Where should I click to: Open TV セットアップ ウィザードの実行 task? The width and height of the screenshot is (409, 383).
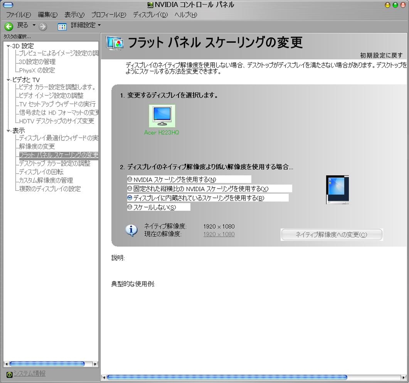(57, 104)
